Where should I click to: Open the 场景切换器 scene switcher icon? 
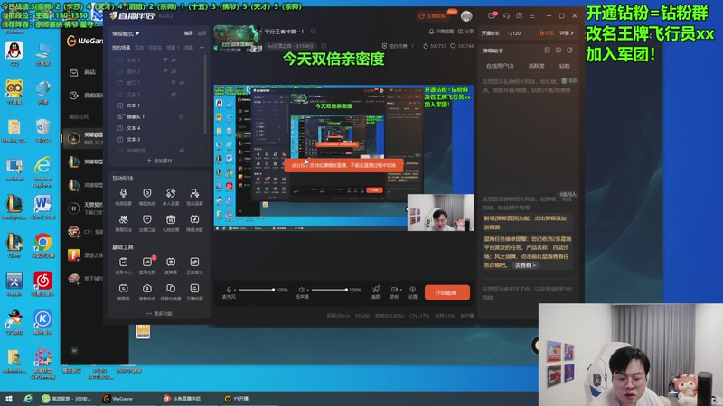(x=171, y=289)
